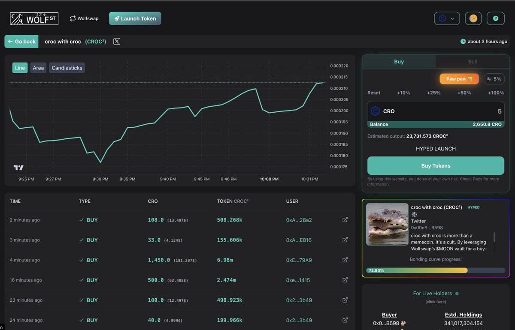Open explorer link for 1,450.0 CRO trade
The image size is (515, 330).
345,260
